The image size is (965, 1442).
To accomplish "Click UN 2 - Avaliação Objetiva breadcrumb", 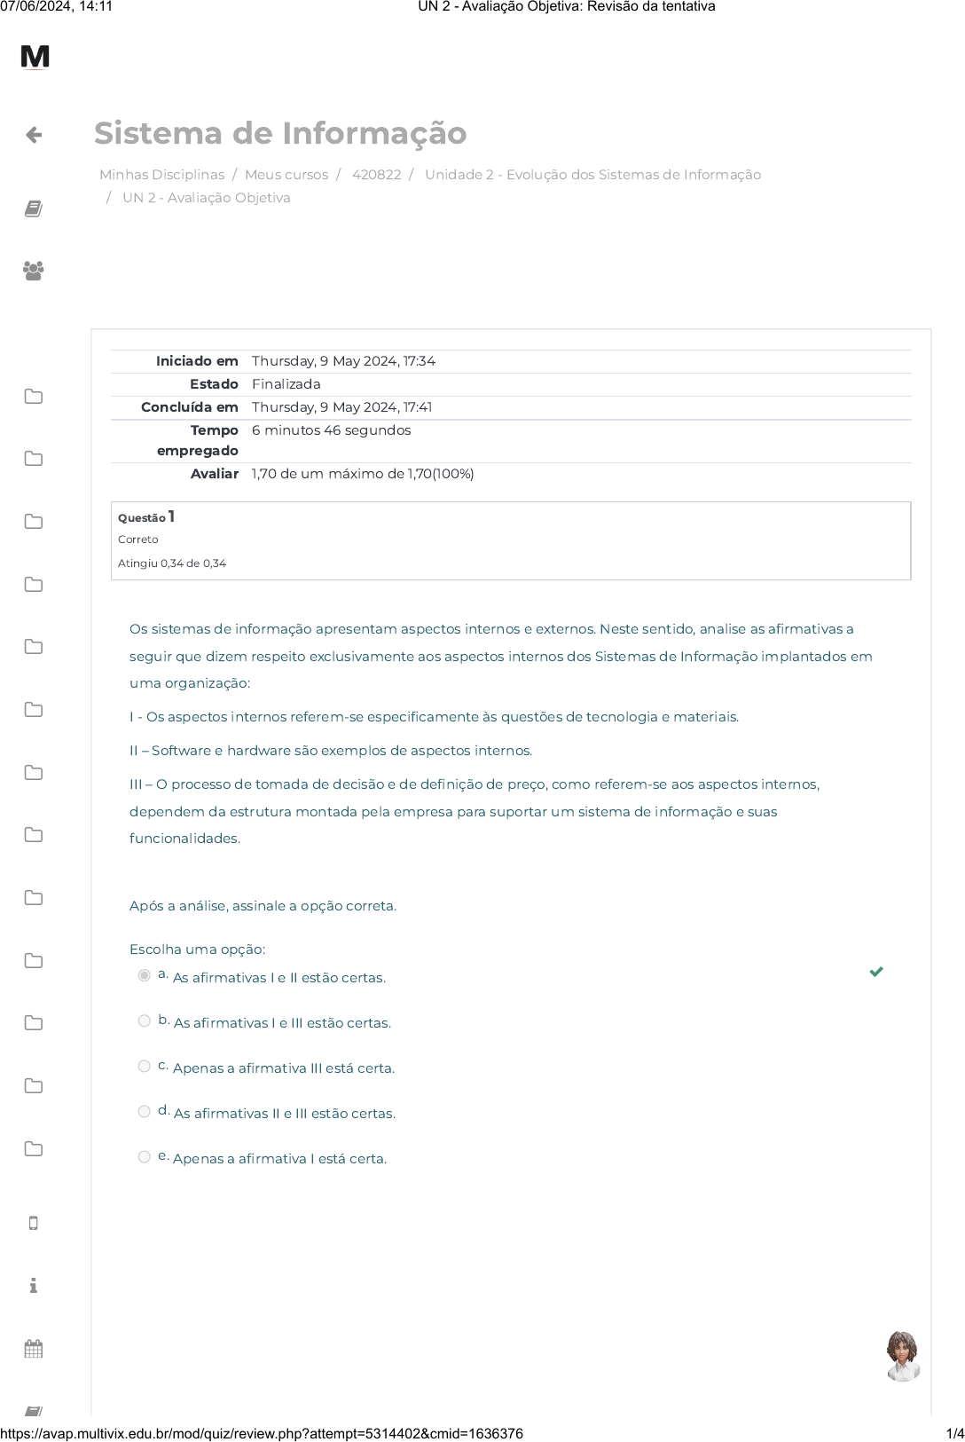I will [207, 198].
